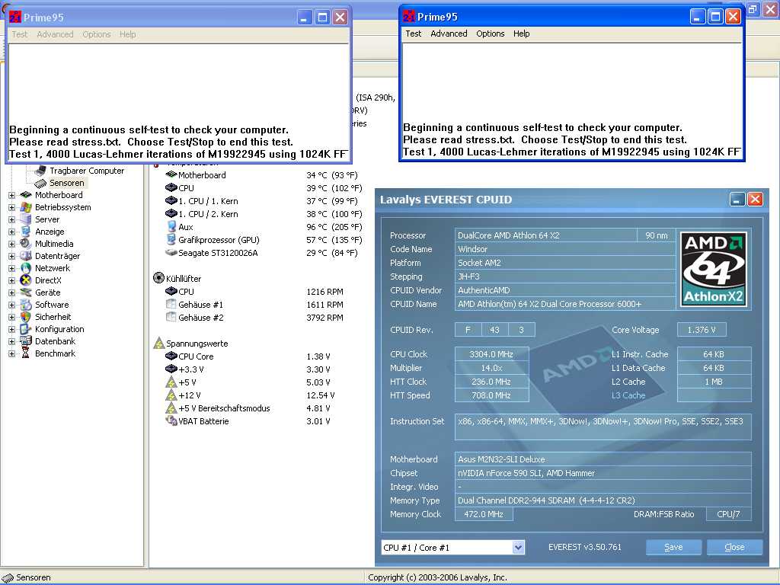Screen dimensions: 780x585
Task: Expand the Motherboard tree node
Action: [x=11, y=195]
